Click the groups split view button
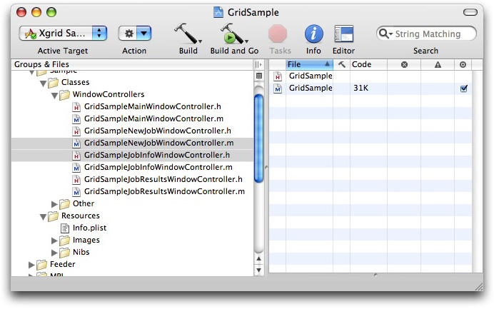The height and width of the screenshot is (309, 494). point(258,64)
